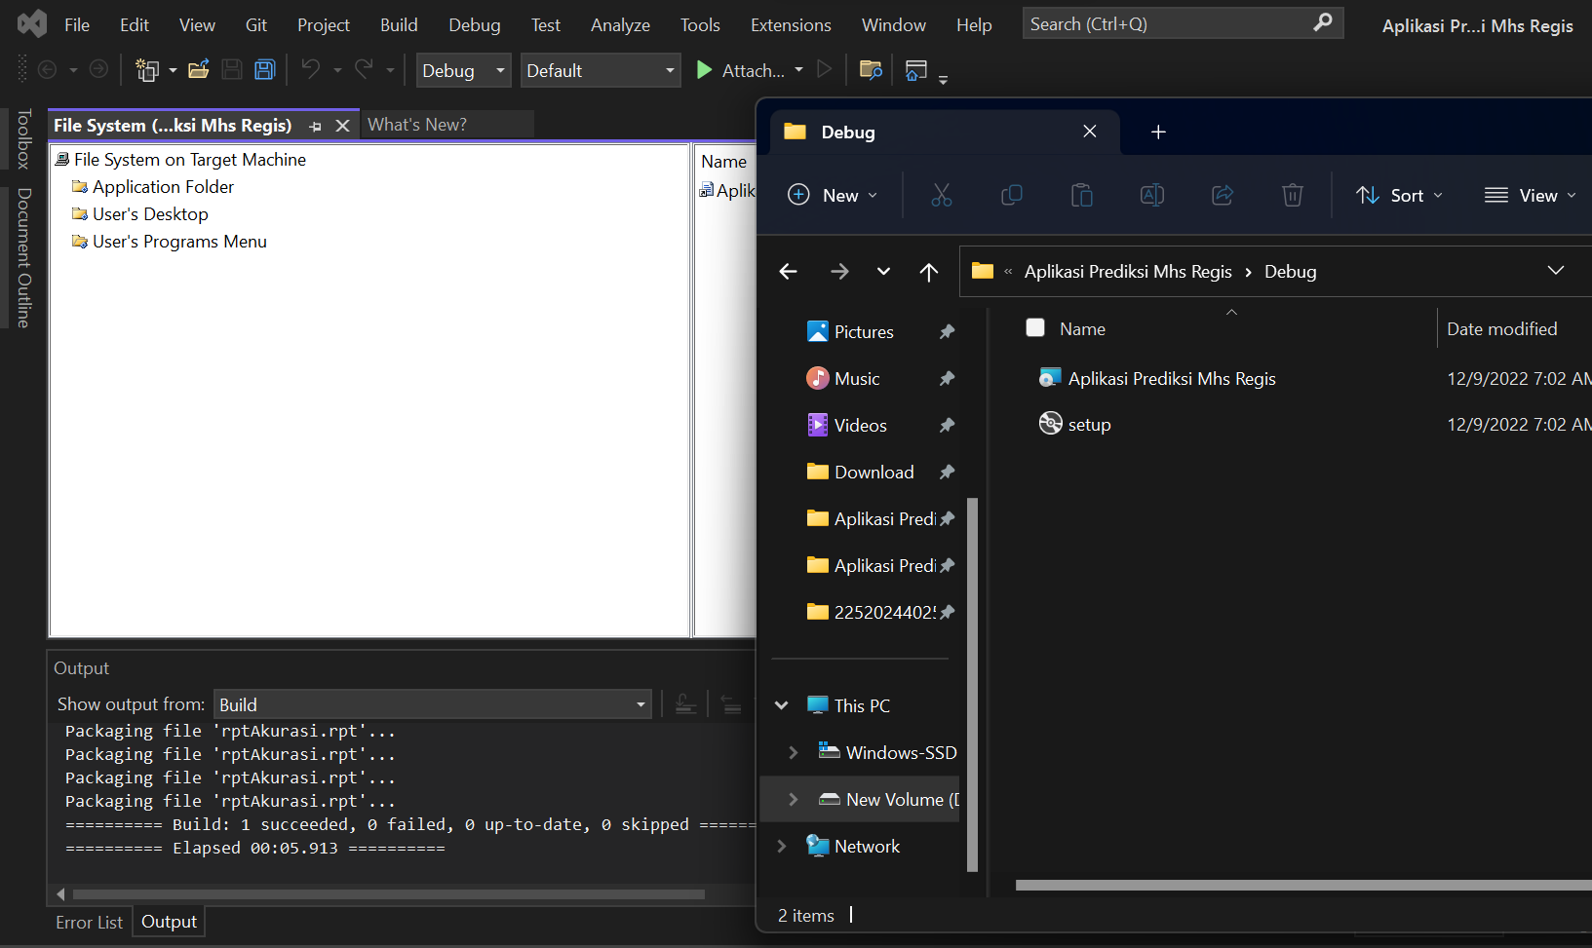Click the Undo toolbar icon
This screenshot has height=948, width=1592.
click(311, 69)
